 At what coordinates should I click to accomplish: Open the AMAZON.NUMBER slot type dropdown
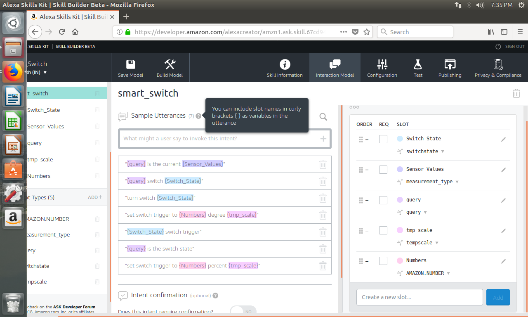tap(448, 273)
